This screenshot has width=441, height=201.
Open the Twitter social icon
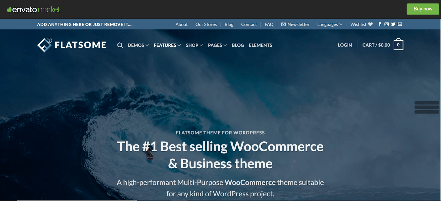[x=393, y=24]
